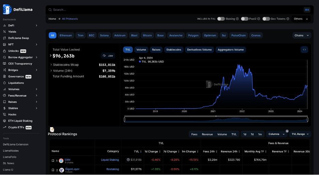The height and width of the screenshot is (175, 319).
Task: Open the Liquid Staking category link
Action: tap(110, 160)
